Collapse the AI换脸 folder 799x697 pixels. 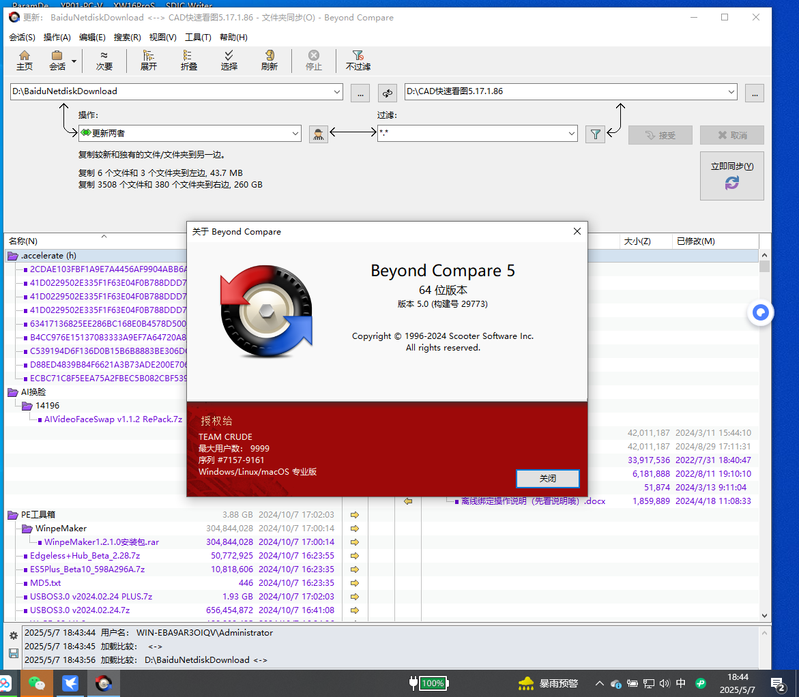[13, 392]
